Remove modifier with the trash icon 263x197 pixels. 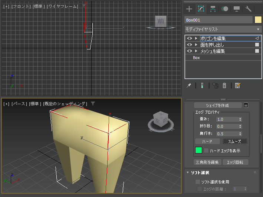[224, 85]
